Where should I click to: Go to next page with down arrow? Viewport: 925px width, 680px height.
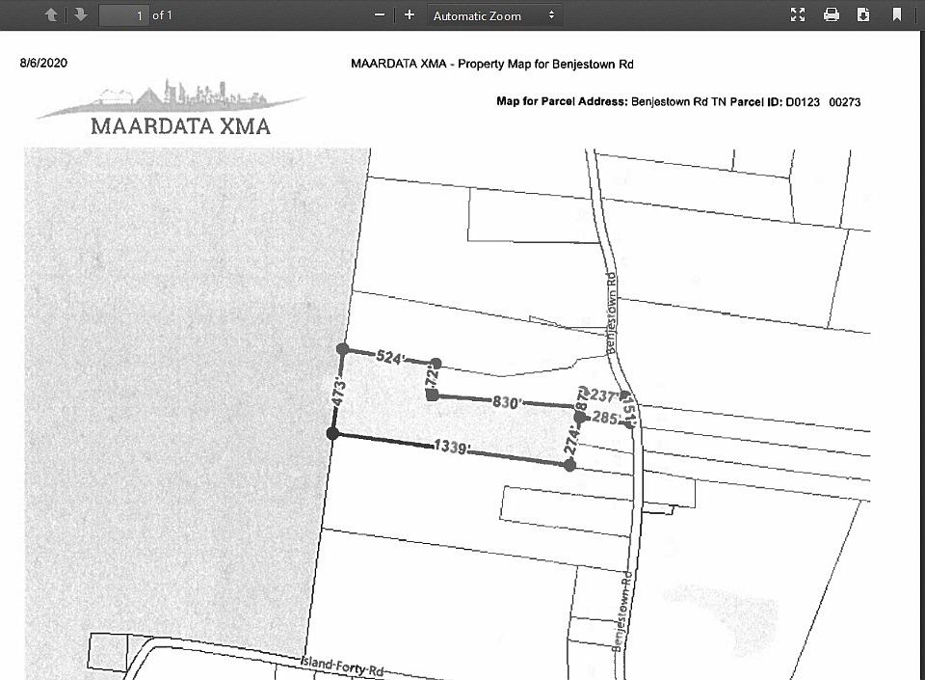(80, 15)
